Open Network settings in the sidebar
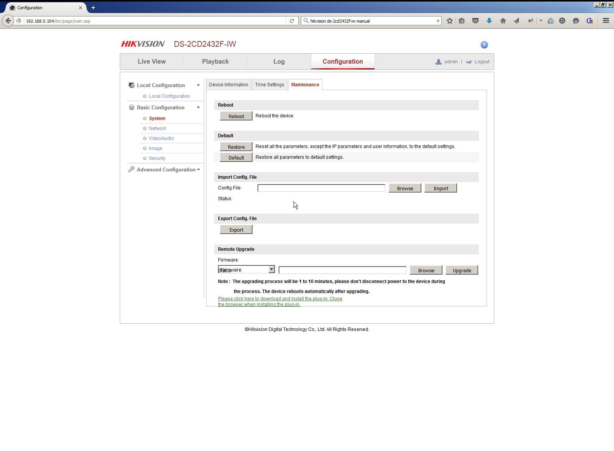The width and height of the screenshot is (614, 451). (158, 128)
